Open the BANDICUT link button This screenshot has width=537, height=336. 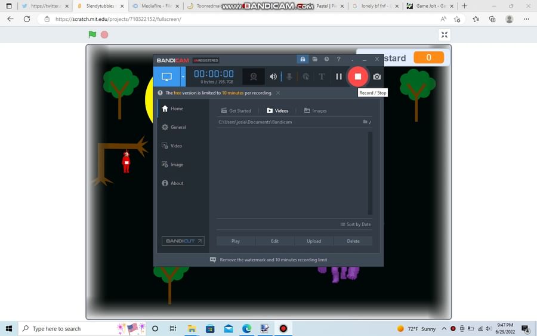pyautogui.click(x=183, y=241)
